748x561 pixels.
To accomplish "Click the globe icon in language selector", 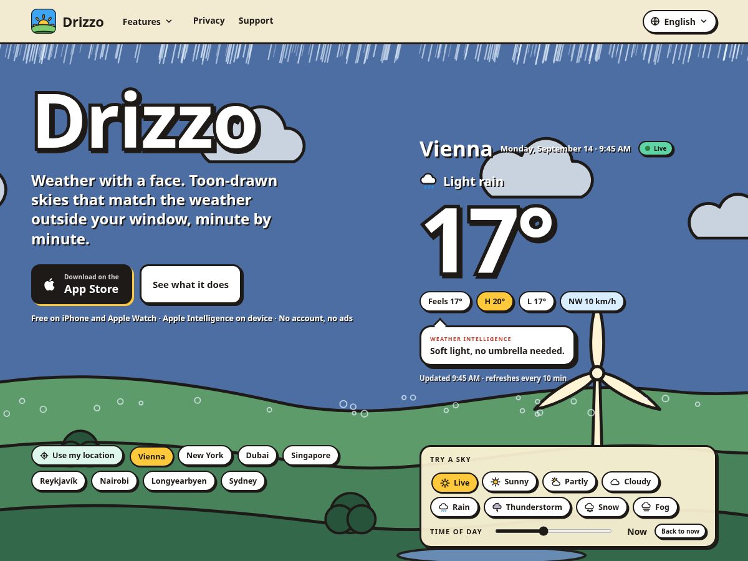I will pos(655,21).
